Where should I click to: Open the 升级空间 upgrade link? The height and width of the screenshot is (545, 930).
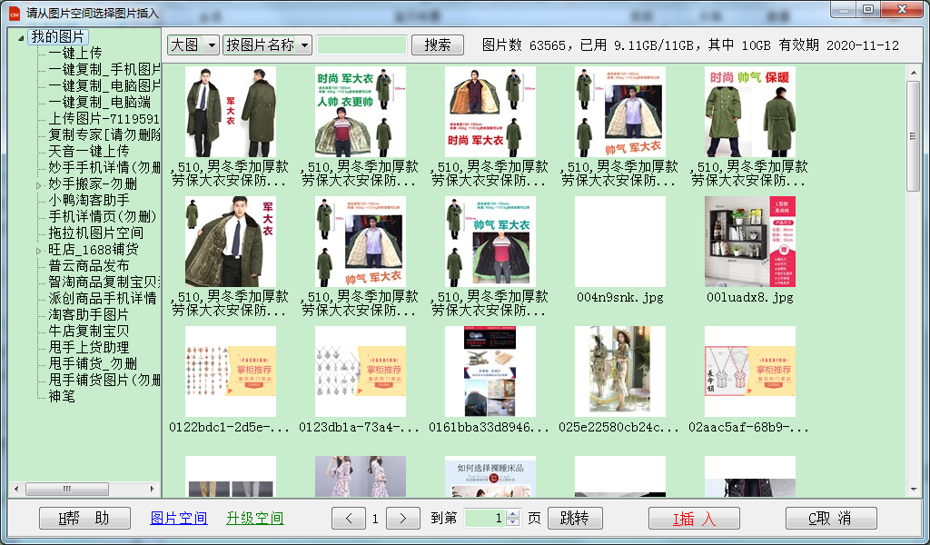254,519
